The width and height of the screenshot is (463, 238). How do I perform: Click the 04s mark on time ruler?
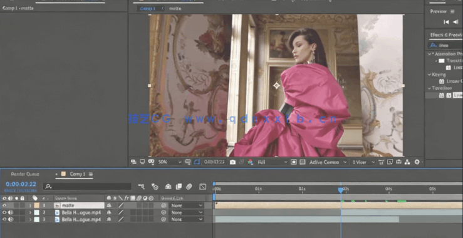(388, 189)
